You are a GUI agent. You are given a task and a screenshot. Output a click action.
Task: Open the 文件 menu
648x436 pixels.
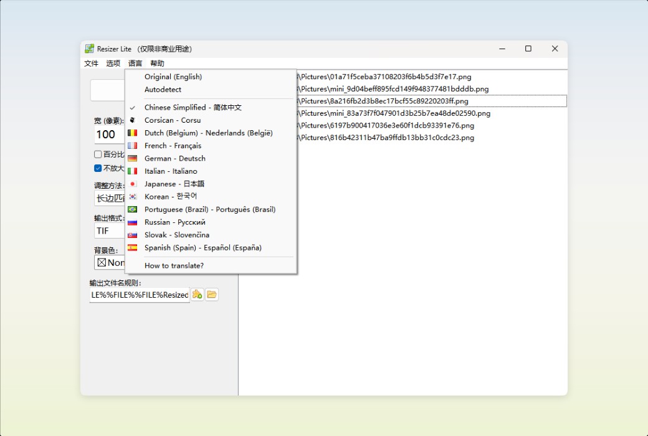click(90, 63)
